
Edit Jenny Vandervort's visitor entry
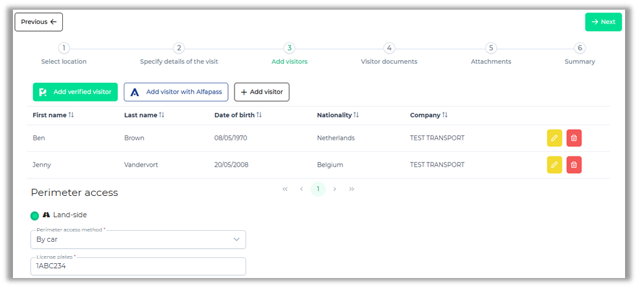tap(554, 165)
